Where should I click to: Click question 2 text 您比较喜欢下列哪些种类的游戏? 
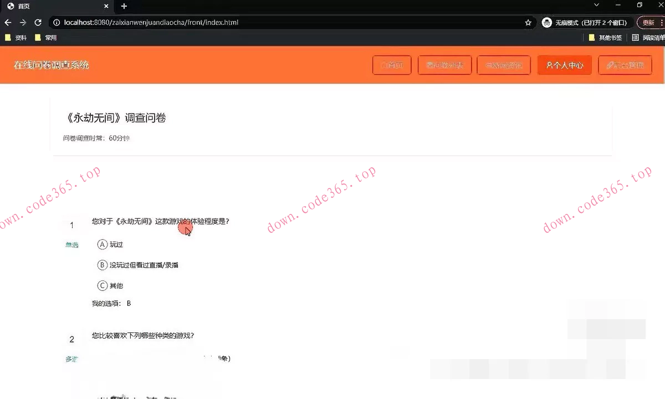pyautogui.click(x=142, y=335)
